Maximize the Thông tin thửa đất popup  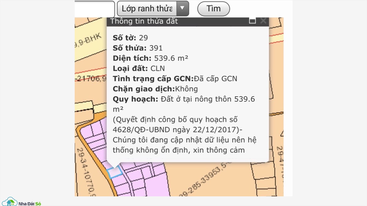[252, 21]
